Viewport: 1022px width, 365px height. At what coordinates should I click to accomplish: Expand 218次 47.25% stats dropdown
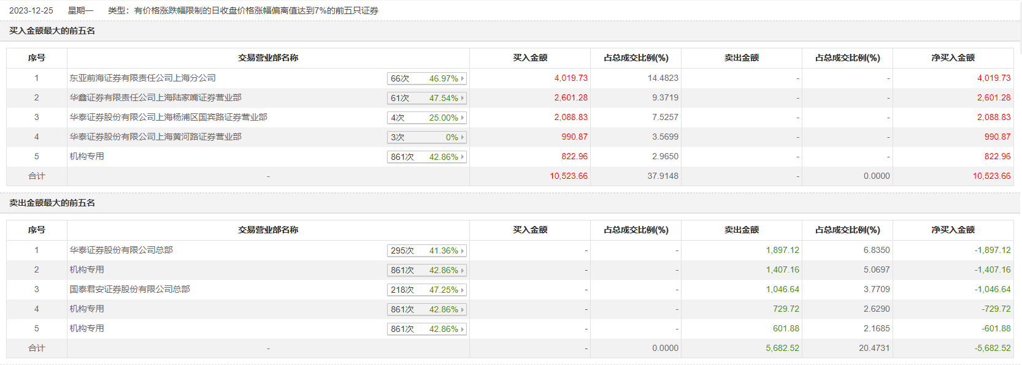tap(427, 290)
